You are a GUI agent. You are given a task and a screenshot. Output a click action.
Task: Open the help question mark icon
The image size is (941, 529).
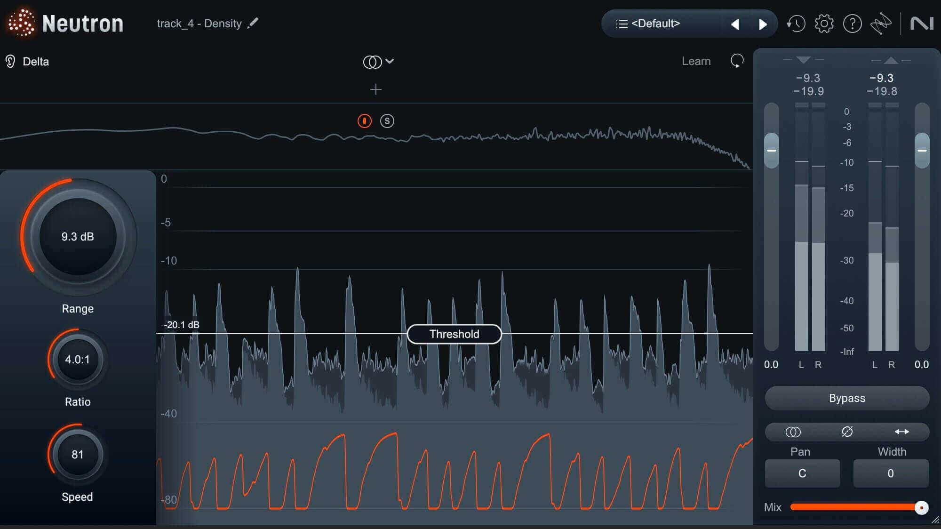(x=852, y=24)
